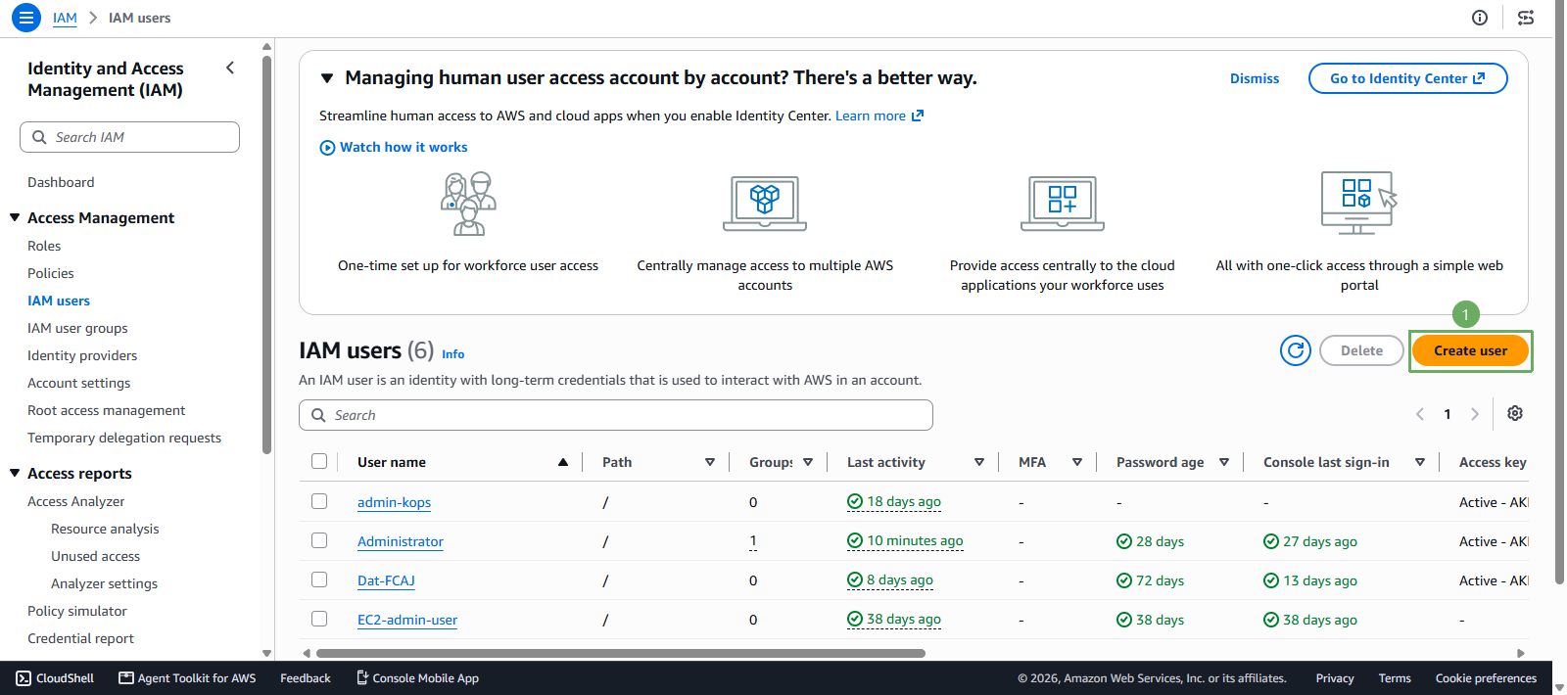This screenshot has width=1567, height=695.
Task: Select all users with header checkbox
Action: [319, 461]
